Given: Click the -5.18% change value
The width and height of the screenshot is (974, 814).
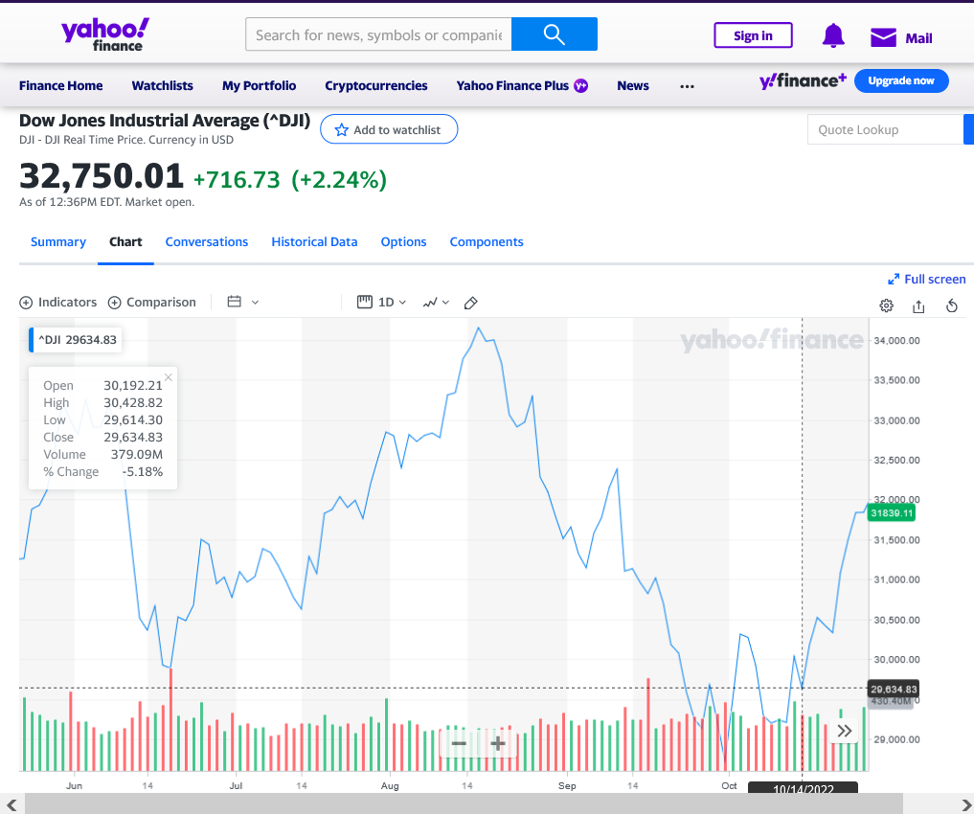Looking at the screenshot, I should [x=143, y=472].
